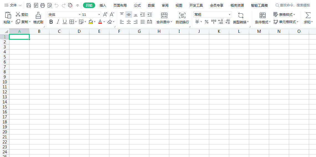Click the Paste clipboard icon
This screenshot has width=316, height=157.
(x=8, y=15)
